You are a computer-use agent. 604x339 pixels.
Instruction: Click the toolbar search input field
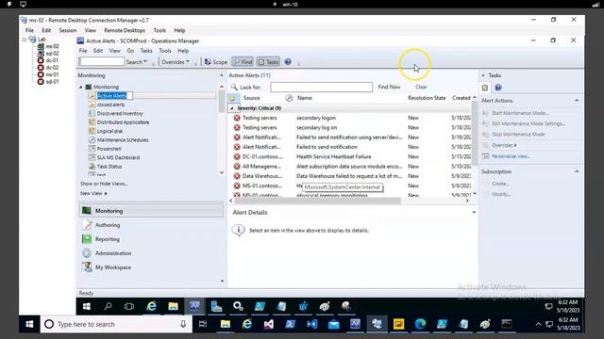(102, 61)
